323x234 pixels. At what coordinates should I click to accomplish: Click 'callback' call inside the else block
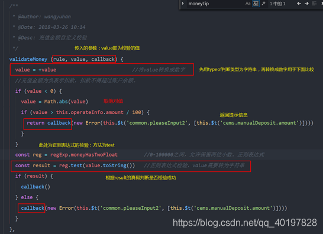[33, 208]
